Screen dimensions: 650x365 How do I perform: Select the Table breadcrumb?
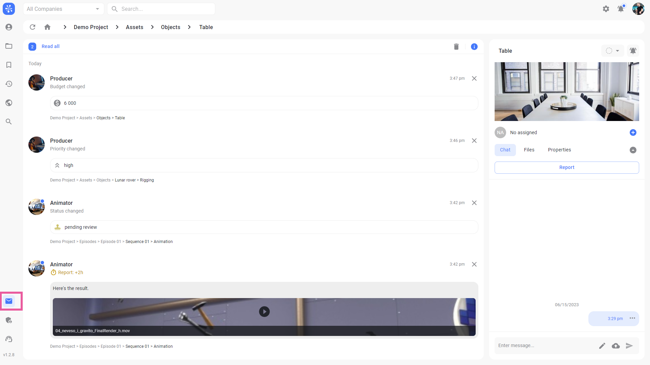(x=206, y=27)
